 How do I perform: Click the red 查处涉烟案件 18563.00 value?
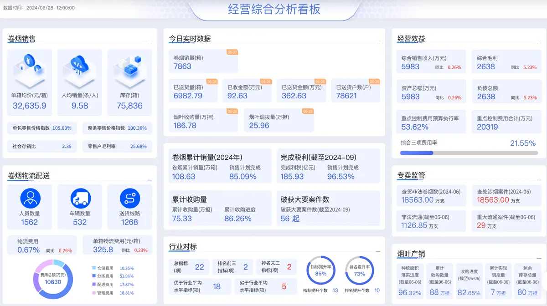click(493, 200)
